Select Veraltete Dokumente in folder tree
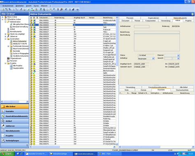The width and height of the screenshot is (195, 156). pyautogui.click(x=21, y=56)
